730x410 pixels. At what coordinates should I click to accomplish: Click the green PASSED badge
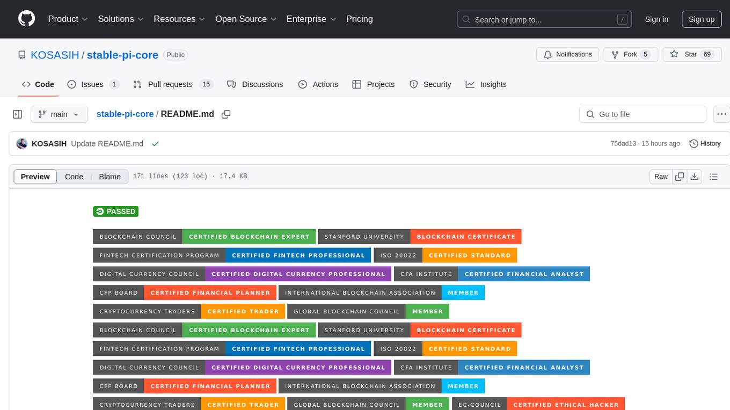click(x=115, y=211)
